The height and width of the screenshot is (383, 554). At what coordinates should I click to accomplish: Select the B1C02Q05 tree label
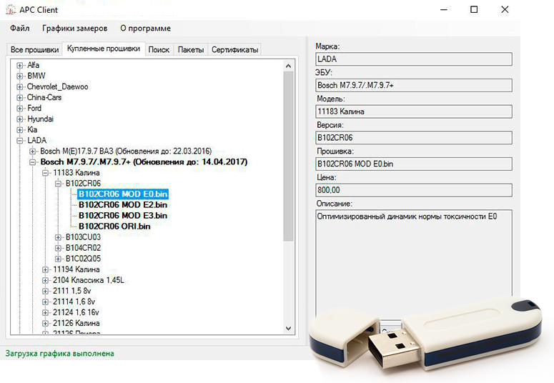point(83,259)
